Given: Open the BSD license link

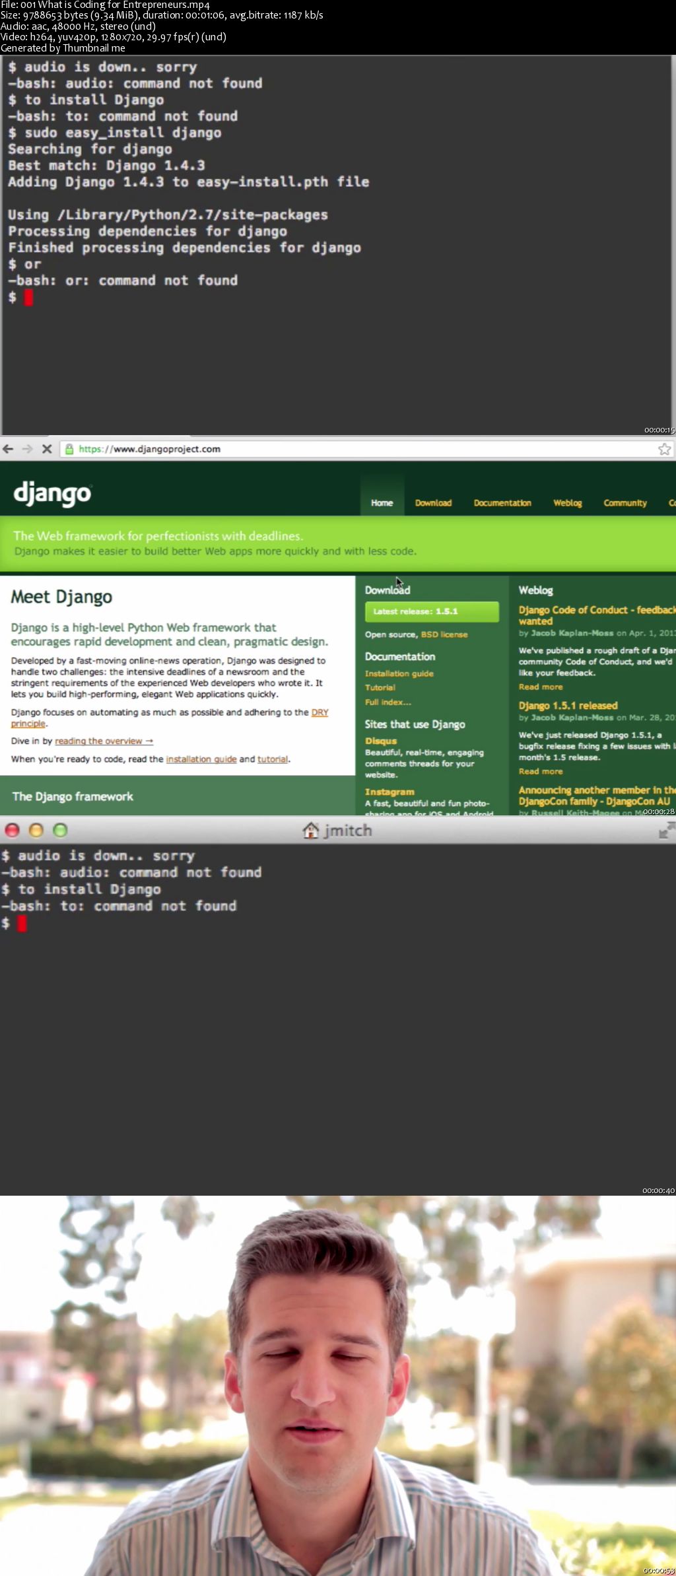Looking at the screenshot, I should coord(444,634).
